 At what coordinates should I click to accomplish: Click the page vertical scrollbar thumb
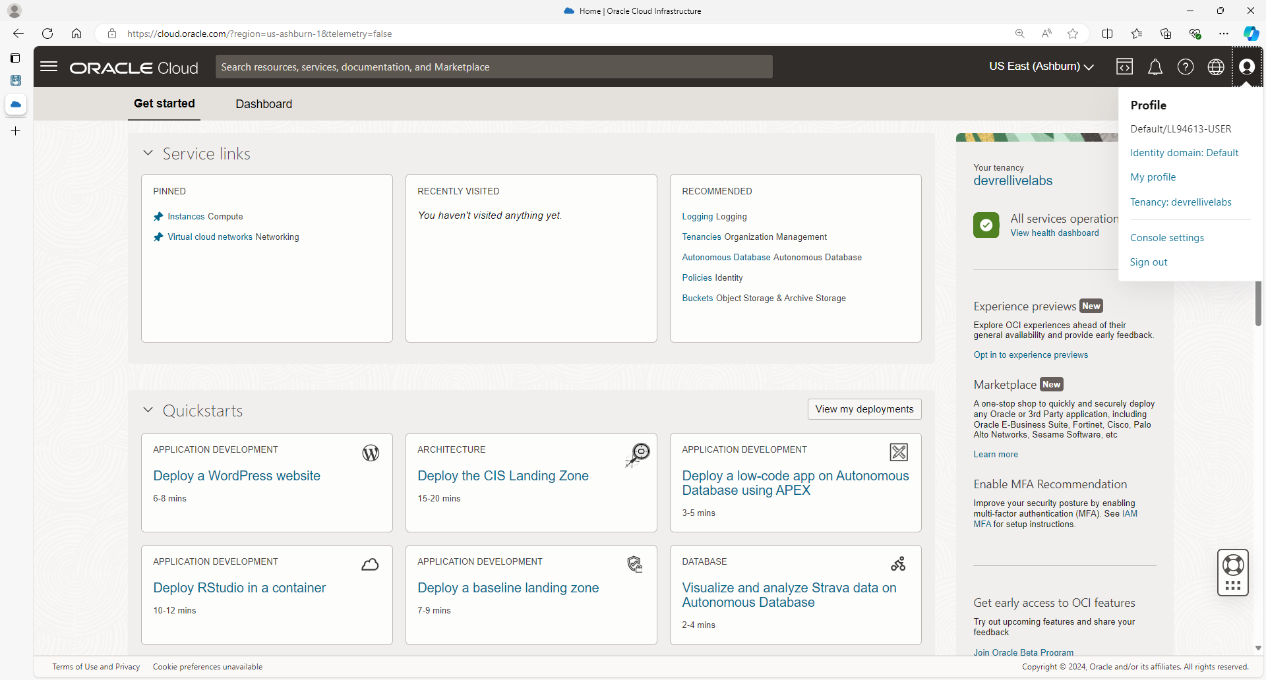[1258, 304]
